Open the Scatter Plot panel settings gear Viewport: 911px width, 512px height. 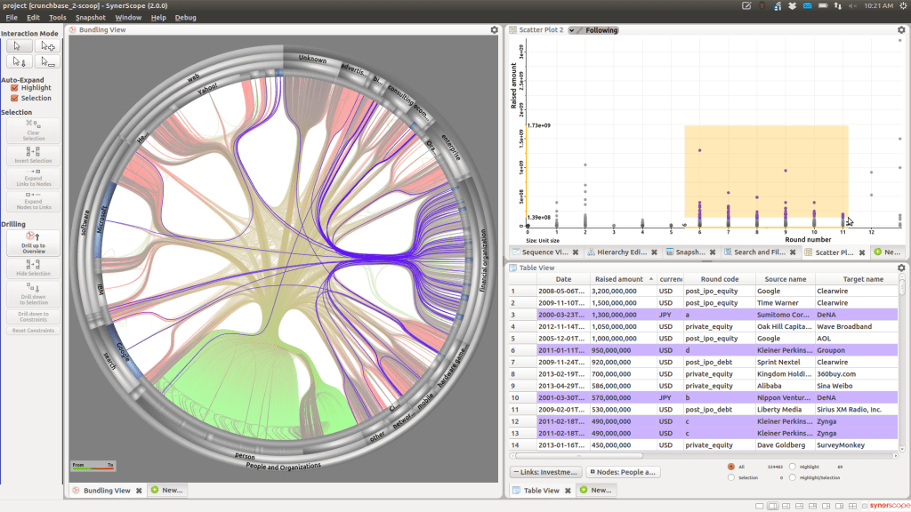(x=900, y=30)
